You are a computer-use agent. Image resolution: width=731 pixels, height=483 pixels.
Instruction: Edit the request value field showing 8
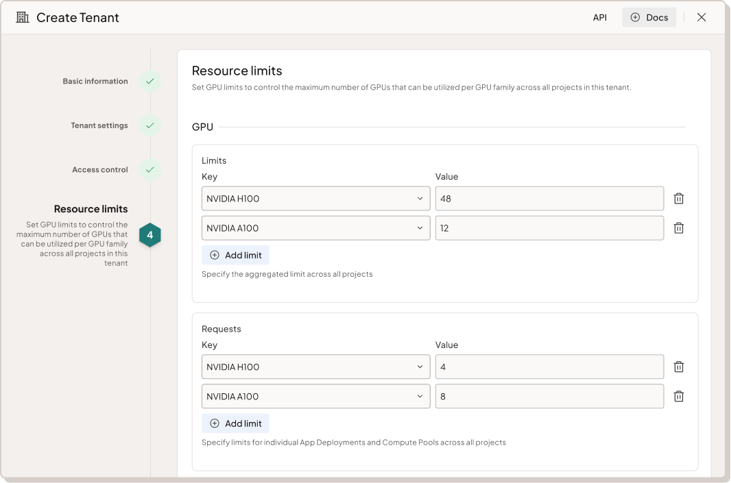pyautogui.click(x=549, y=397)
